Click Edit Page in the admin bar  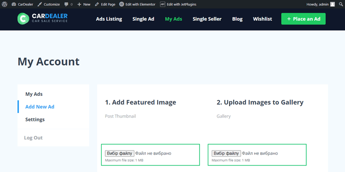[105, 4]
